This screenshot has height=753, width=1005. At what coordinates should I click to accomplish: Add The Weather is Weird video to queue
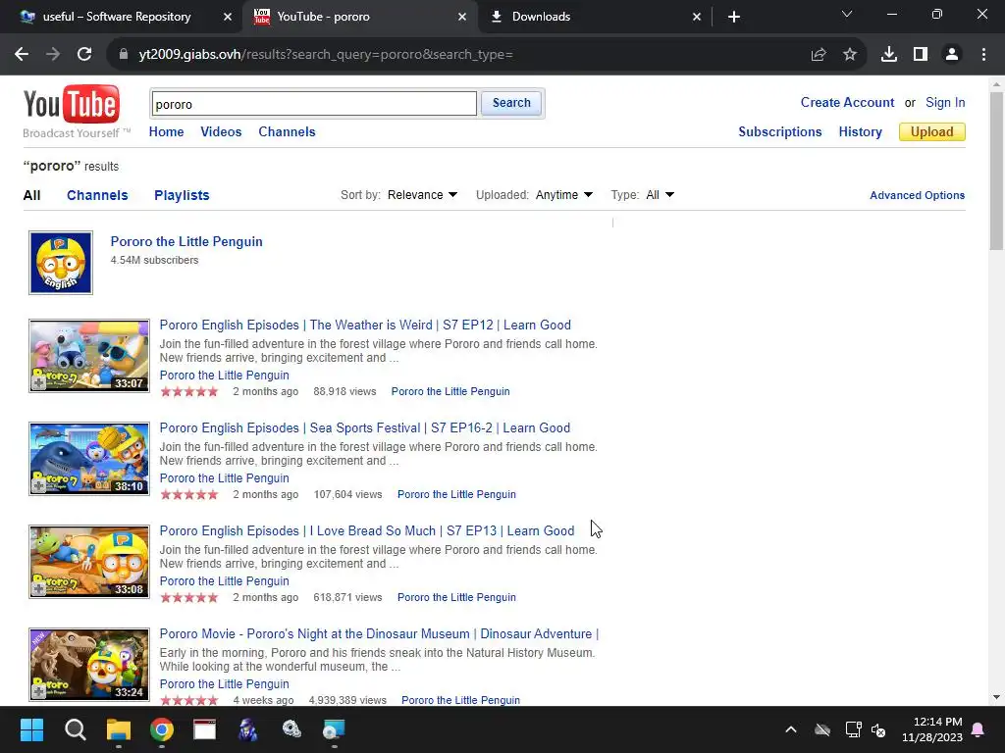(x=38, y=383)
